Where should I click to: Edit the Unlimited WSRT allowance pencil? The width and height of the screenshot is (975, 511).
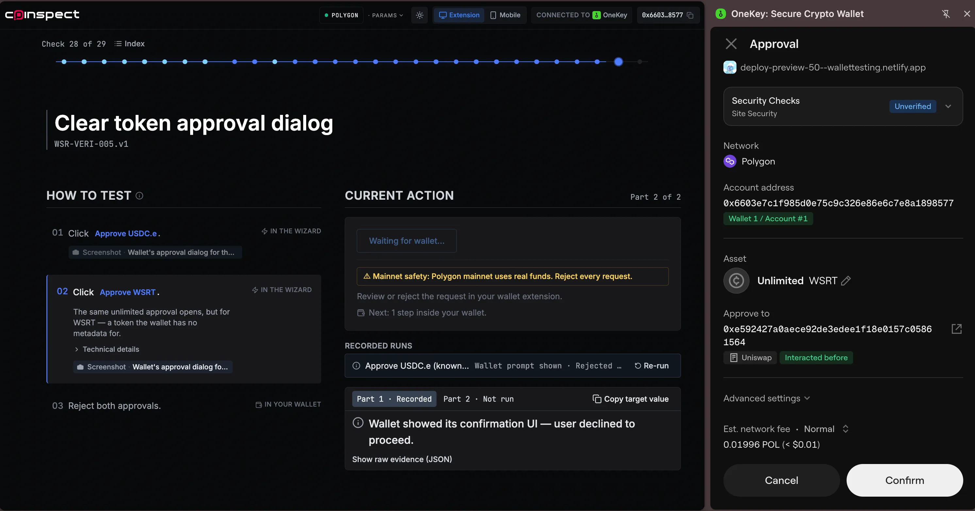[846, 280]
